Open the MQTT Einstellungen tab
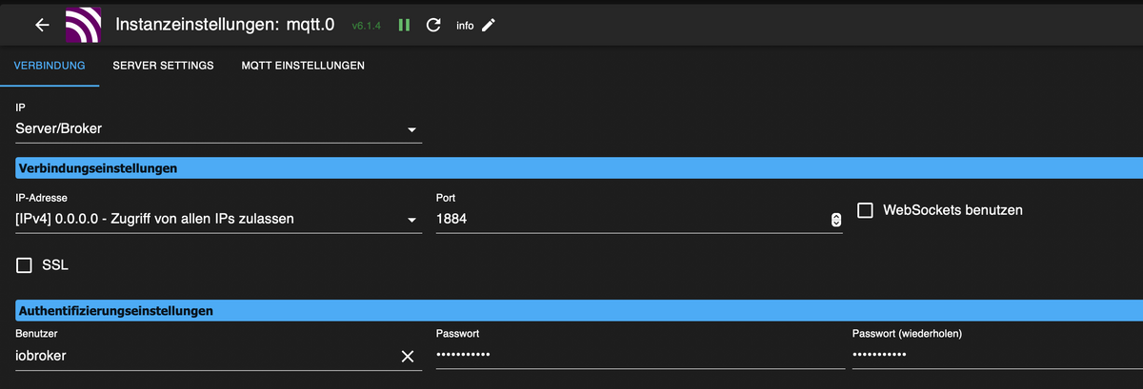1143x389 pixels. (x=303, y=66)
